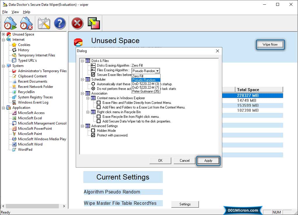Click the Wipe Now button
The height and width of the screenshot is (215, 298).
(270, 45)
